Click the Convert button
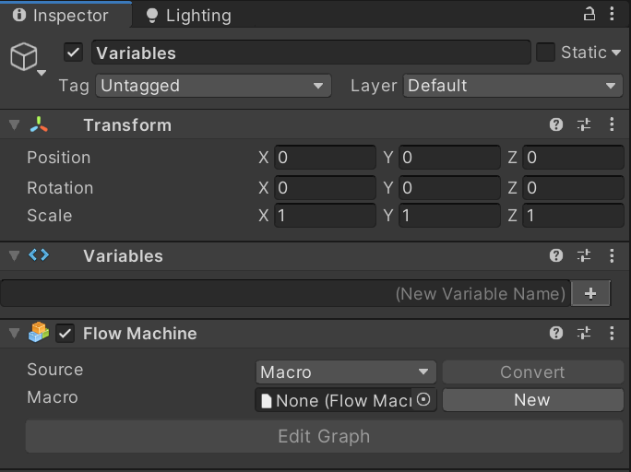This screenshot has width=631, height=472. pyautogui.click(x=533, y=372)
